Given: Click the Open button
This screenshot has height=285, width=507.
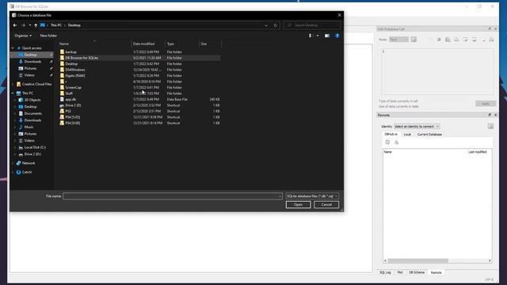Looking at the screenshot, I should coord(298,204).
